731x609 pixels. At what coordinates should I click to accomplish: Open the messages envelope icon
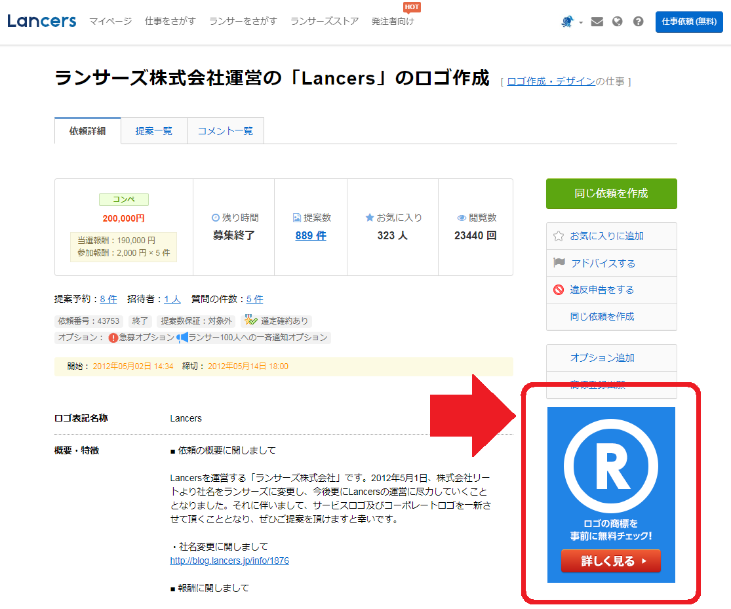tap(597, 22)
